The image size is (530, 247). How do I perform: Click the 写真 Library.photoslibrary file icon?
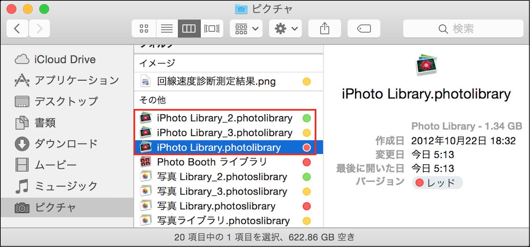click(145, 206)
